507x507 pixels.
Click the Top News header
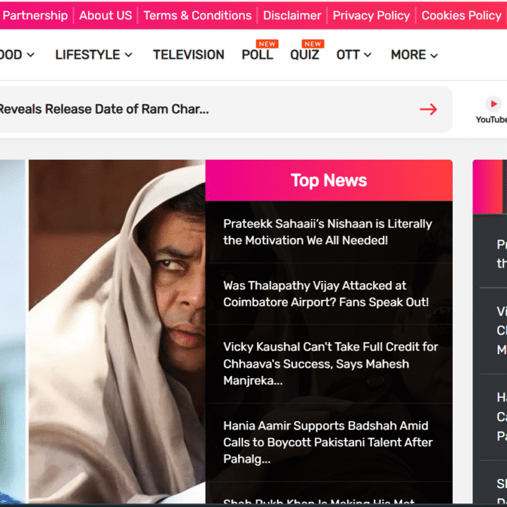pos(329,180)
